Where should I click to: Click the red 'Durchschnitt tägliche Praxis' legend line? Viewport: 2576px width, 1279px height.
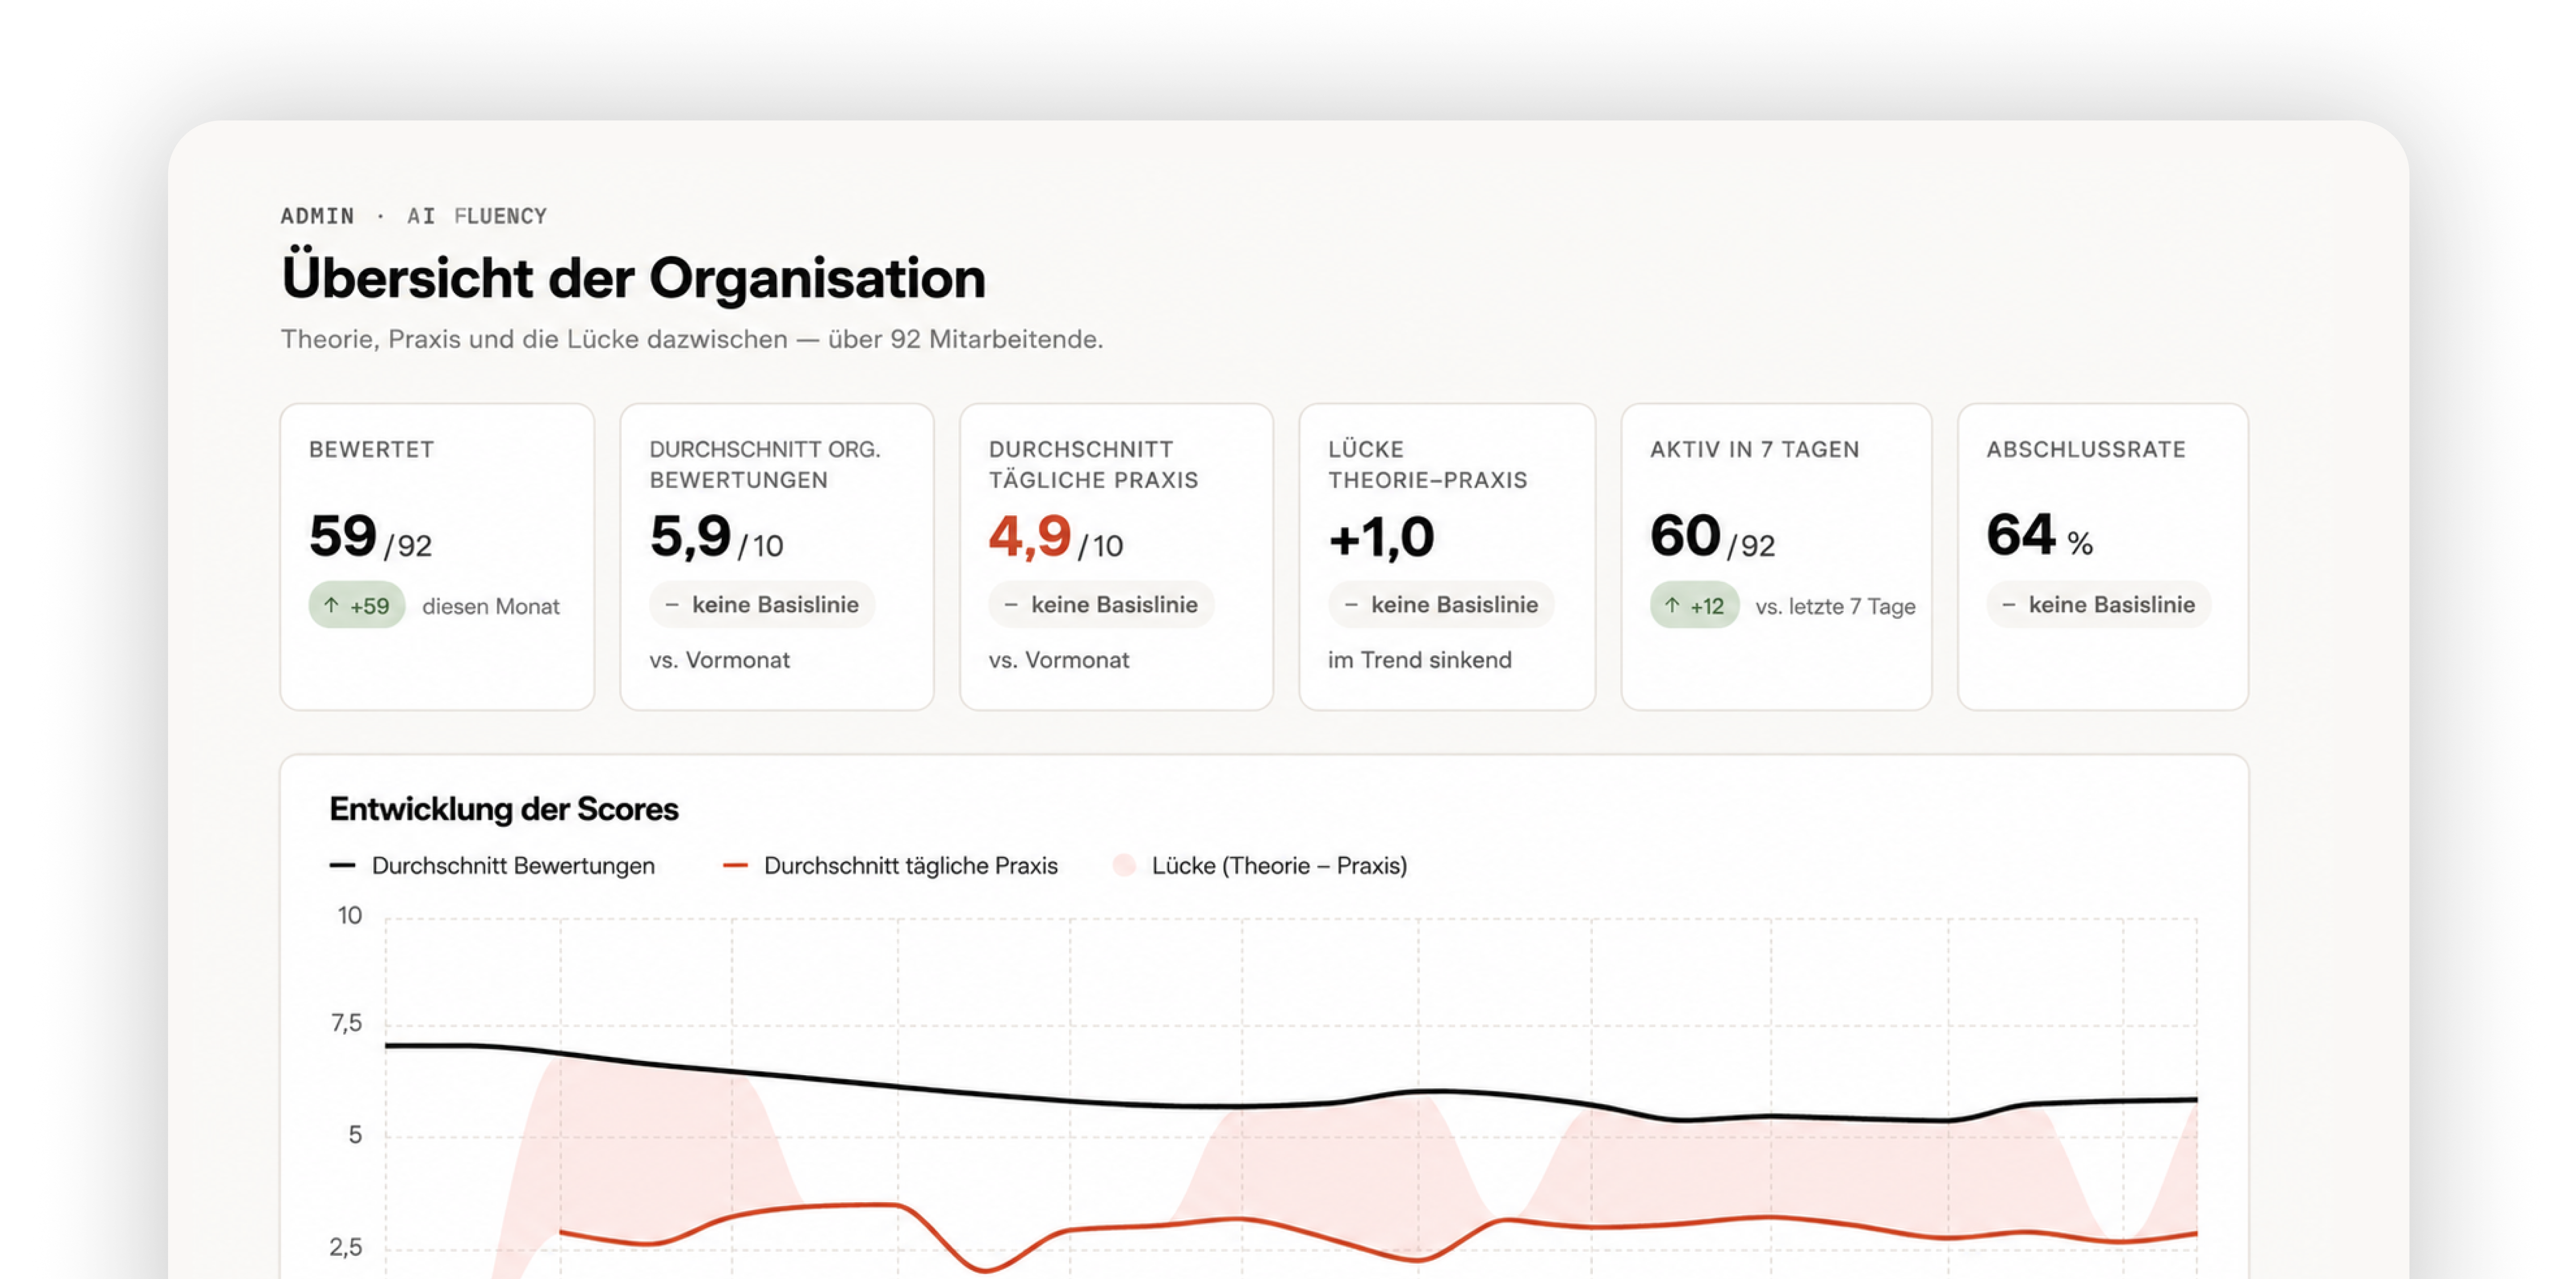point(735,866)
